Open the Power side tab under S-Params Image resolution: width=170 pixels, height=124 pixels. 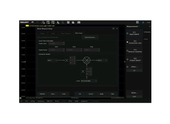pos(146,39)
